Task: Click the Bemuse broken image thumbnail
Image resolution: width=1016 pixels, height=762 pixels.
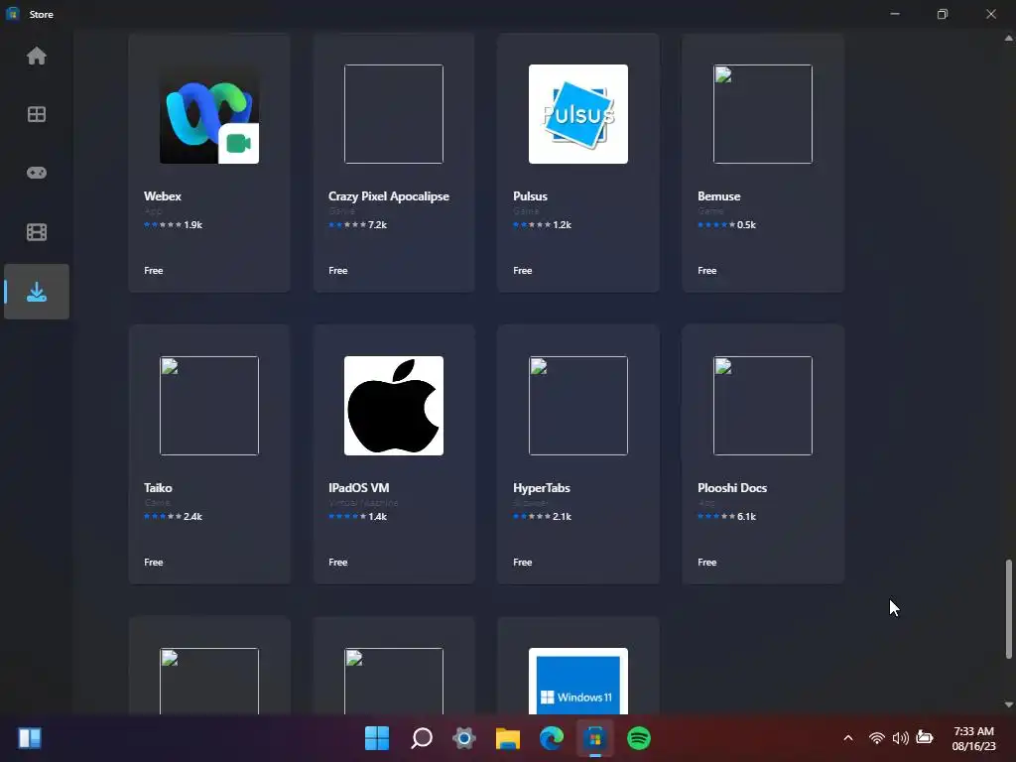Action: tap(763, 114)
